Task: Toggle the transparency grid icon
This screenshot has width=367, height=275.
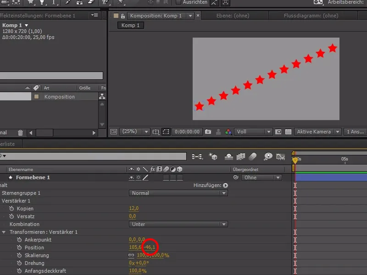Action: tap(288, 132)
